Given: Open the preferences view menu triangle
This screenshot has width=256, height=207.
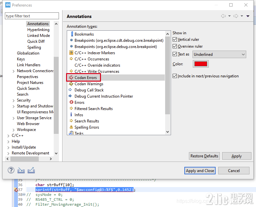Looking at the screenshot, I should click(248, 16).
